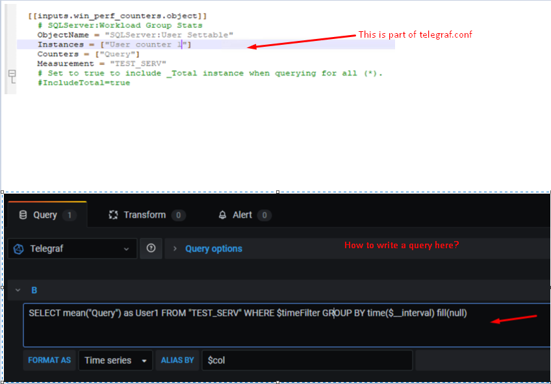
Task: Click the FORMAT AS button
Action: point(49,360)
